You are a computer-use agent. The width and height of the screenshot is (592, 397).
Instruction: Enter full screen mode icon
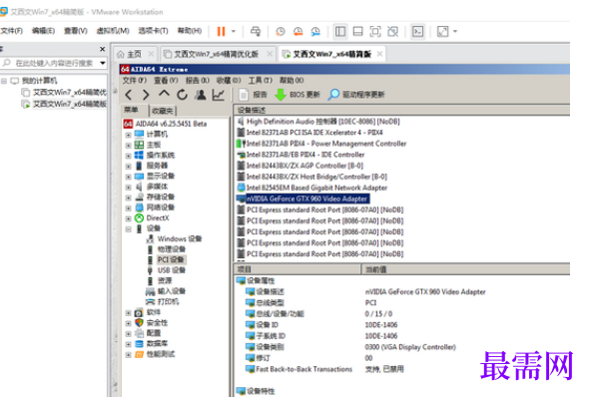click(375, 31)
